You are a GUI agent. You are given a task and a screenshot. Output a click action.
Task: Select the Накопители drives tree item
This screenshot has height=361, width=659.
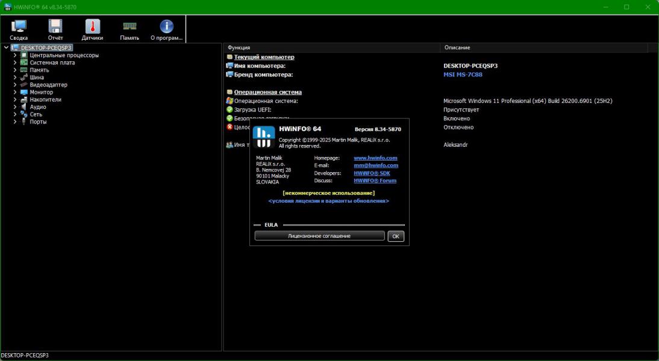coord(45,100)
